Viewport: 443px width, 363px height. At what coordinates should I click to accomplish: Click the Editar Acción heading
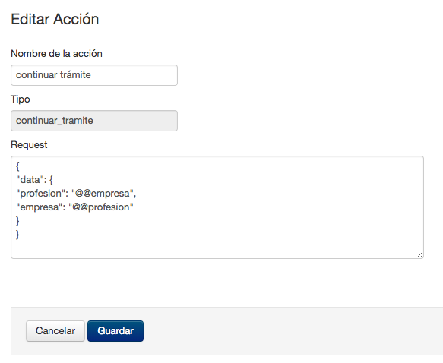click(55, 19)
